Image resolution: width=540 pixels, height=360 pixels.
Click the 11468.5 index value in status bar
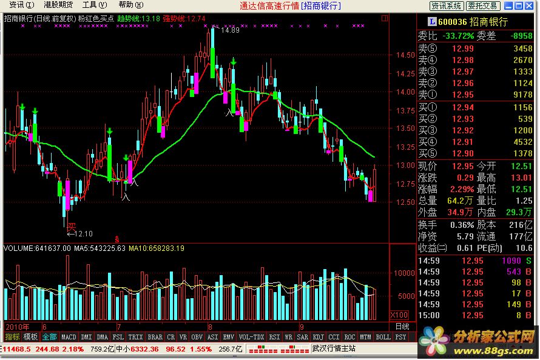click(16, 349)
